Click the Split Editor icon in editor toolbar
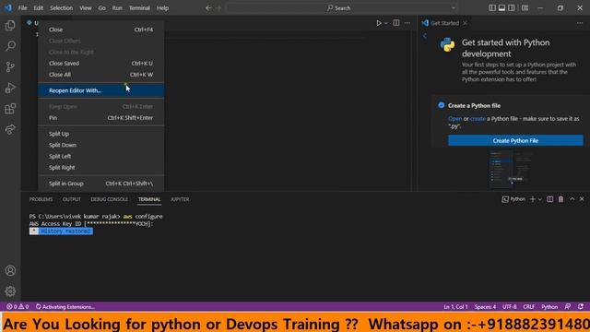590x332 pixels. click(396, 23)
